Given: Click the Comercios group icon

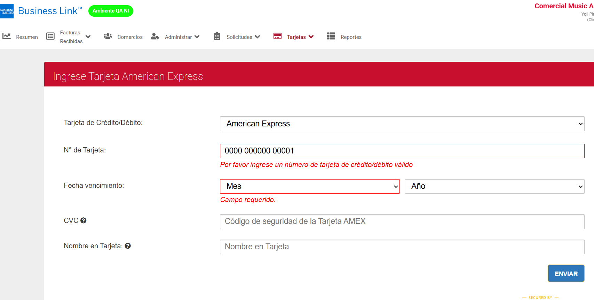Looking at the screenshot, I should coord(108,36).
